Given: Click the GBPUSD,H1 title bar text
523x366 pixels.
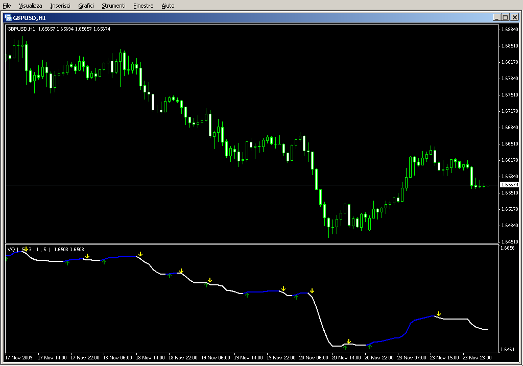Looking at the screenshot, I should click(x=29, y=18).
